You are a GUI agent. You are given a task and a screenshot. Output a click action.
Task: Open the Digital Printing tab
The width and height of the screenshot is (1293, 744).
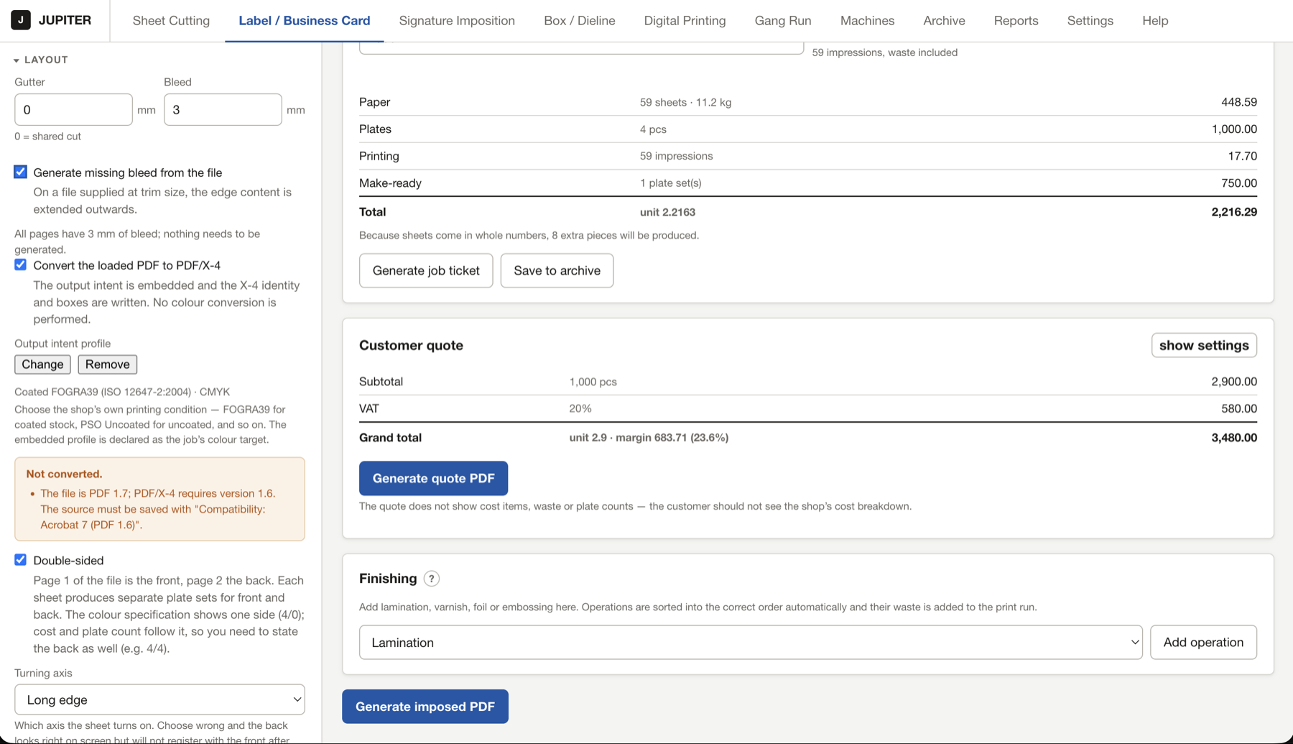[685, 21]
